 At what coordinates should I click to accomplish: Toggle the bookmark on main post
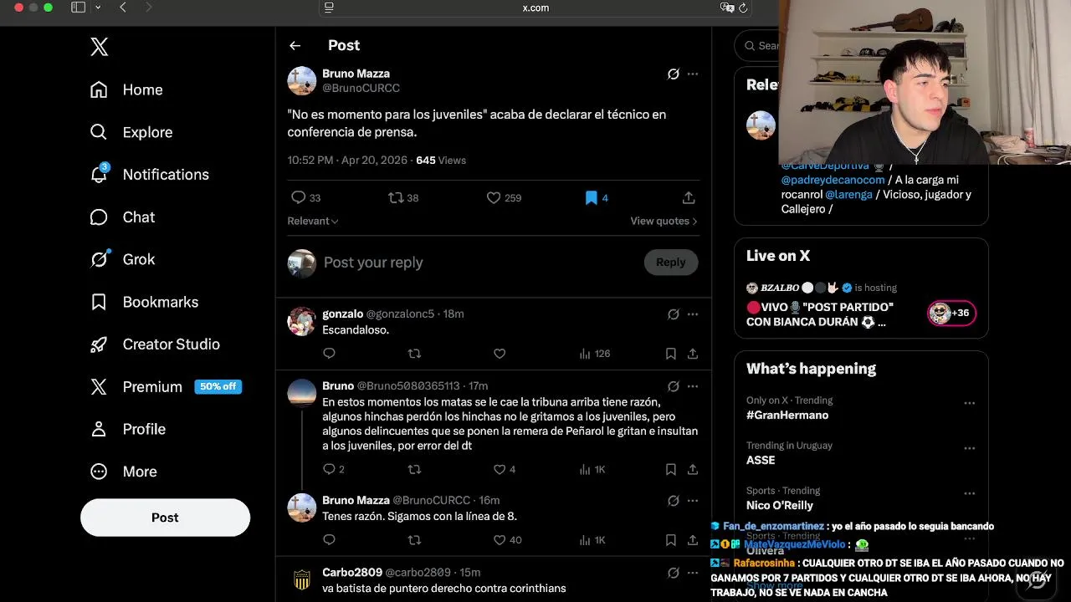[597, 197]
